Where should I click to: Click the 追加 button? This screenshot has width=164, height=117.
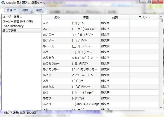25,10
